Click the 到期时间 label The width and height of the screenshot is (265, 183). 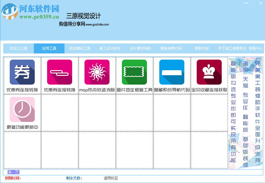[13, 178]
